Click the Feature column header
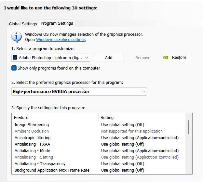The width and height of the screenshot is (203, 182). (x=21, y=118)
